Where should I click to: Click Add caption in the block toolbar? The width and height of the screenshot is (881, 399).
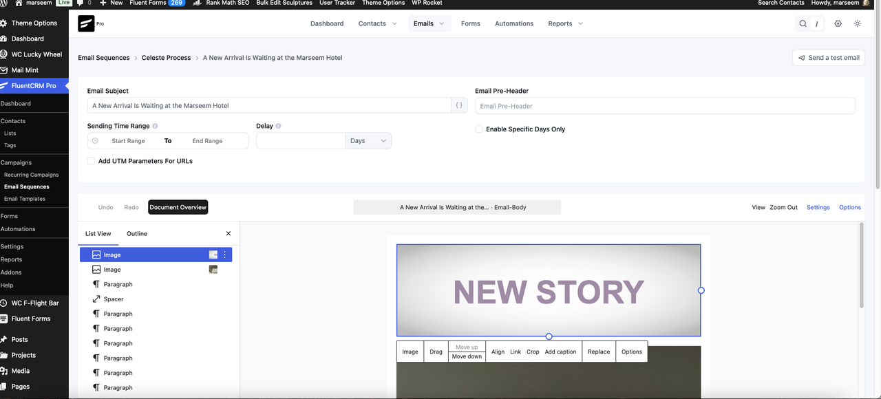560,352
